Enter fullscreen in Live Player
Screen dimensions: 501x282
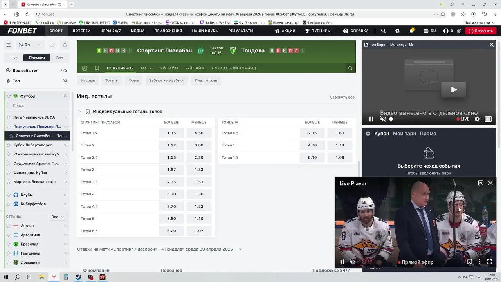pyautogui.click(x=489, y=262)
